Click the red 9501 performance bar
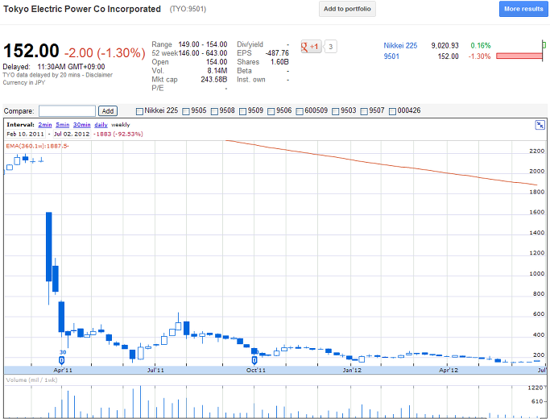550x419 pixels. pos(519,56)
